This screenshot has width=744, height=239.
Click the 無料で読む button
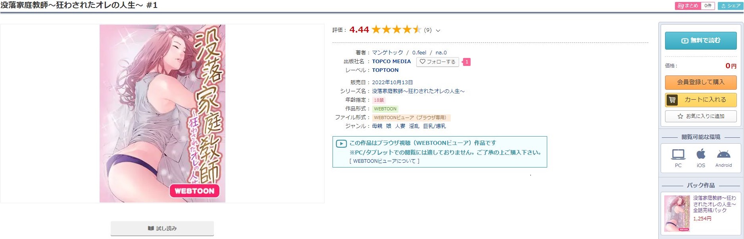click(x=701, y=40)
